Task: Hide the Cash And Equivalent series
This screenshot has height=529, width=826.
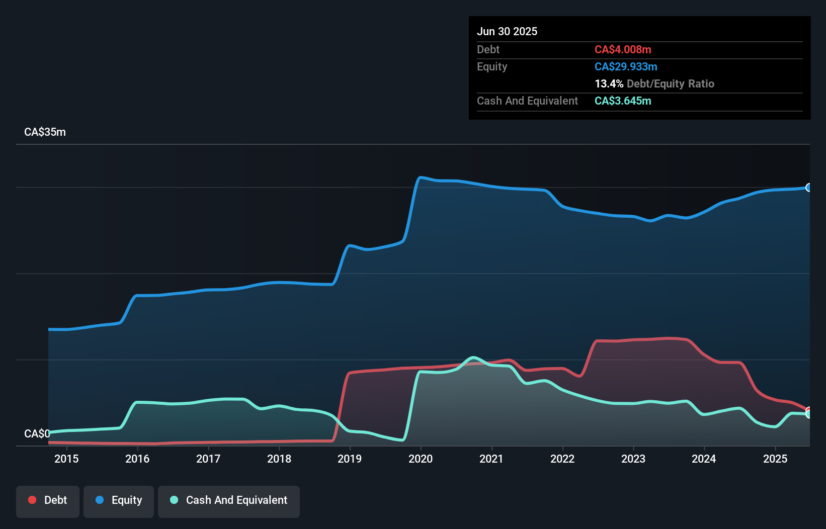Action: click(x=229, y=500)
